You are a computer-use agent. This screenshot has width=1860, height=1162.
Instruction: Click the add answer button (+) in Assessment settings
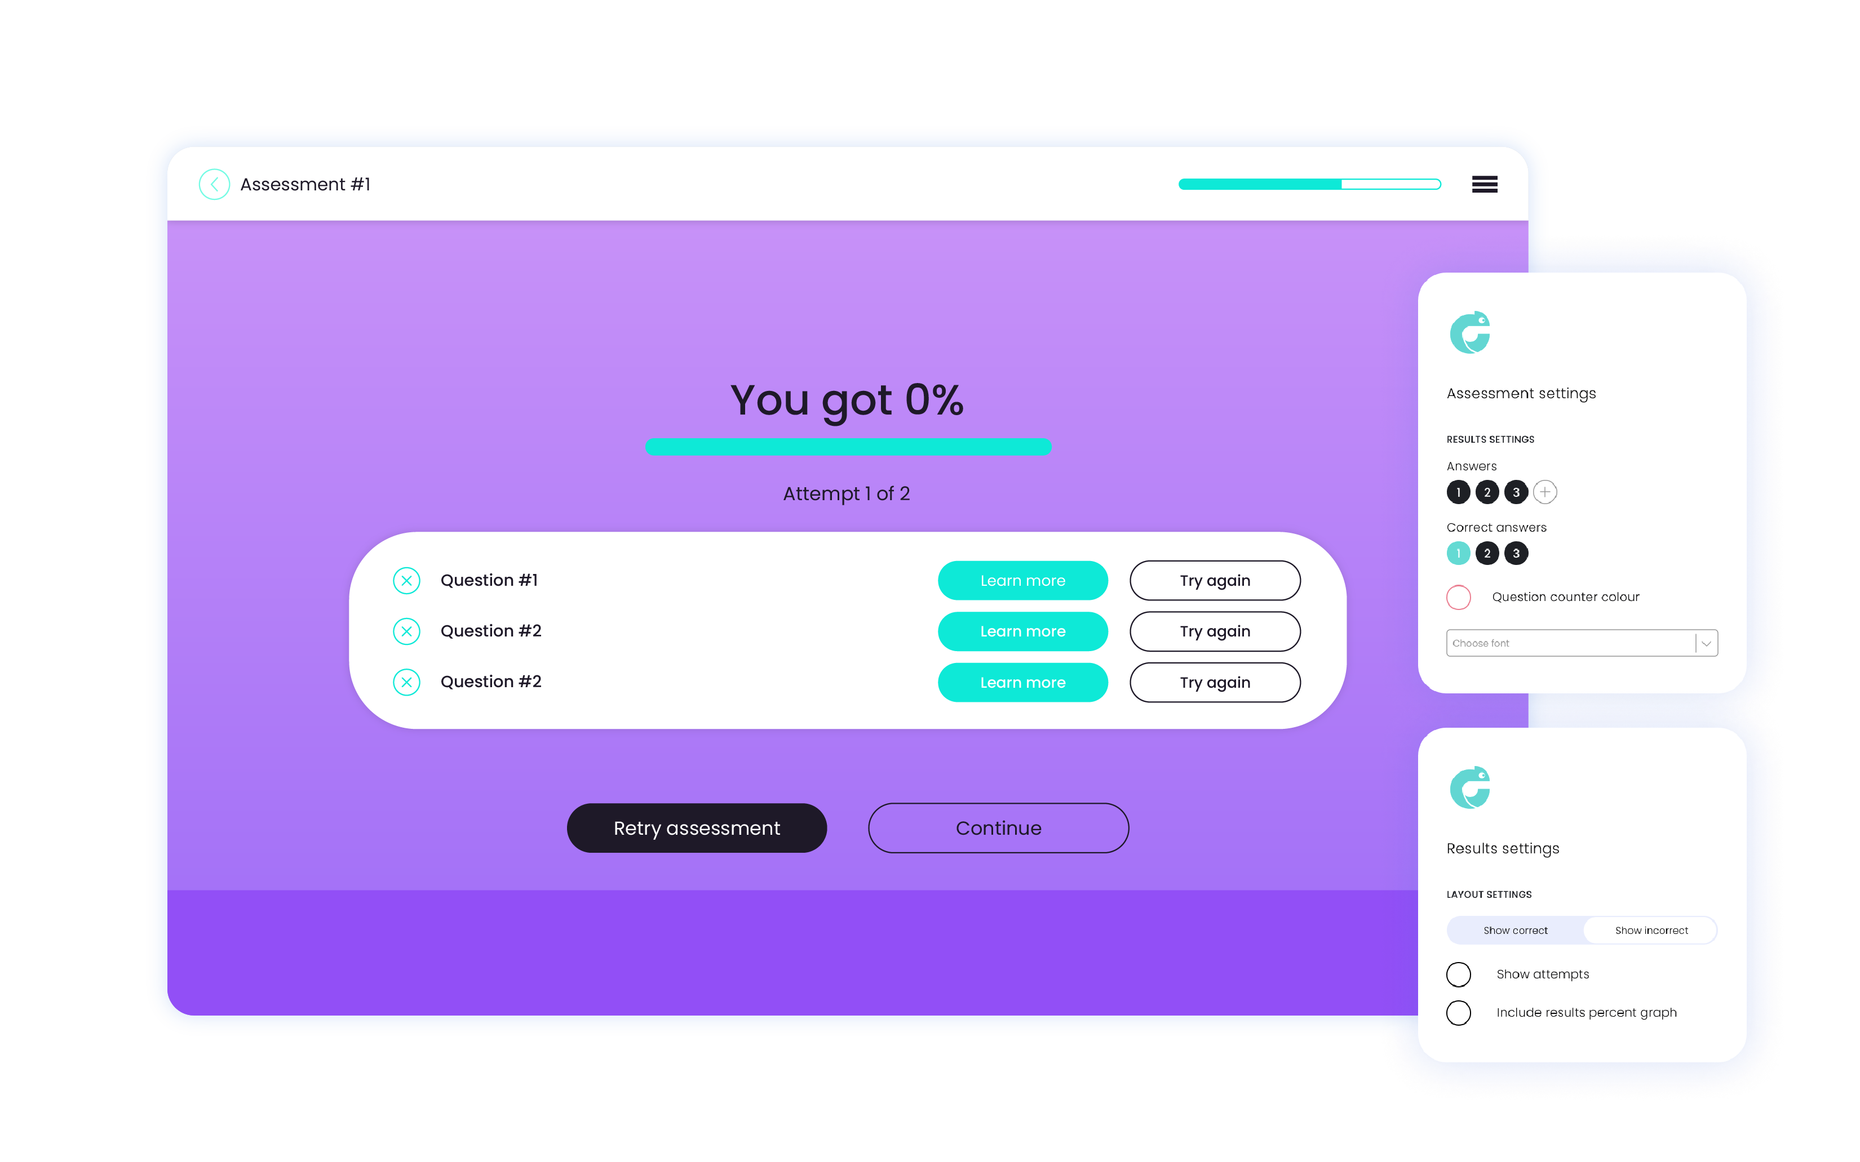tap(1545, 491)
